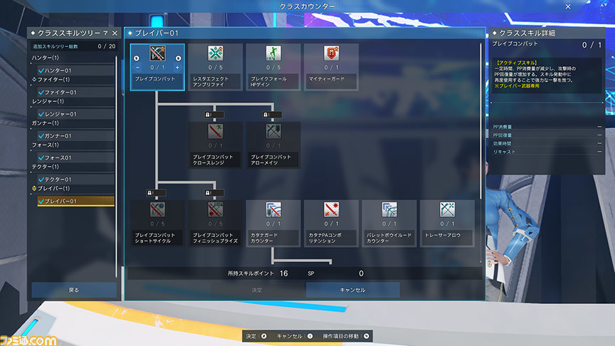
Task: Click the キャンセル button
Action: [352, 290]
